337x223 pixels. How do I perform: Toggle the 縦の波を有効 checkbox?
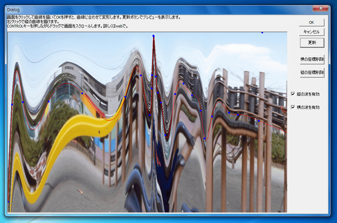click(x=293, y=94)
